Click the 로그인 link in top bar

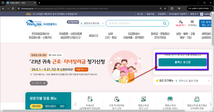tap(140, 14)
